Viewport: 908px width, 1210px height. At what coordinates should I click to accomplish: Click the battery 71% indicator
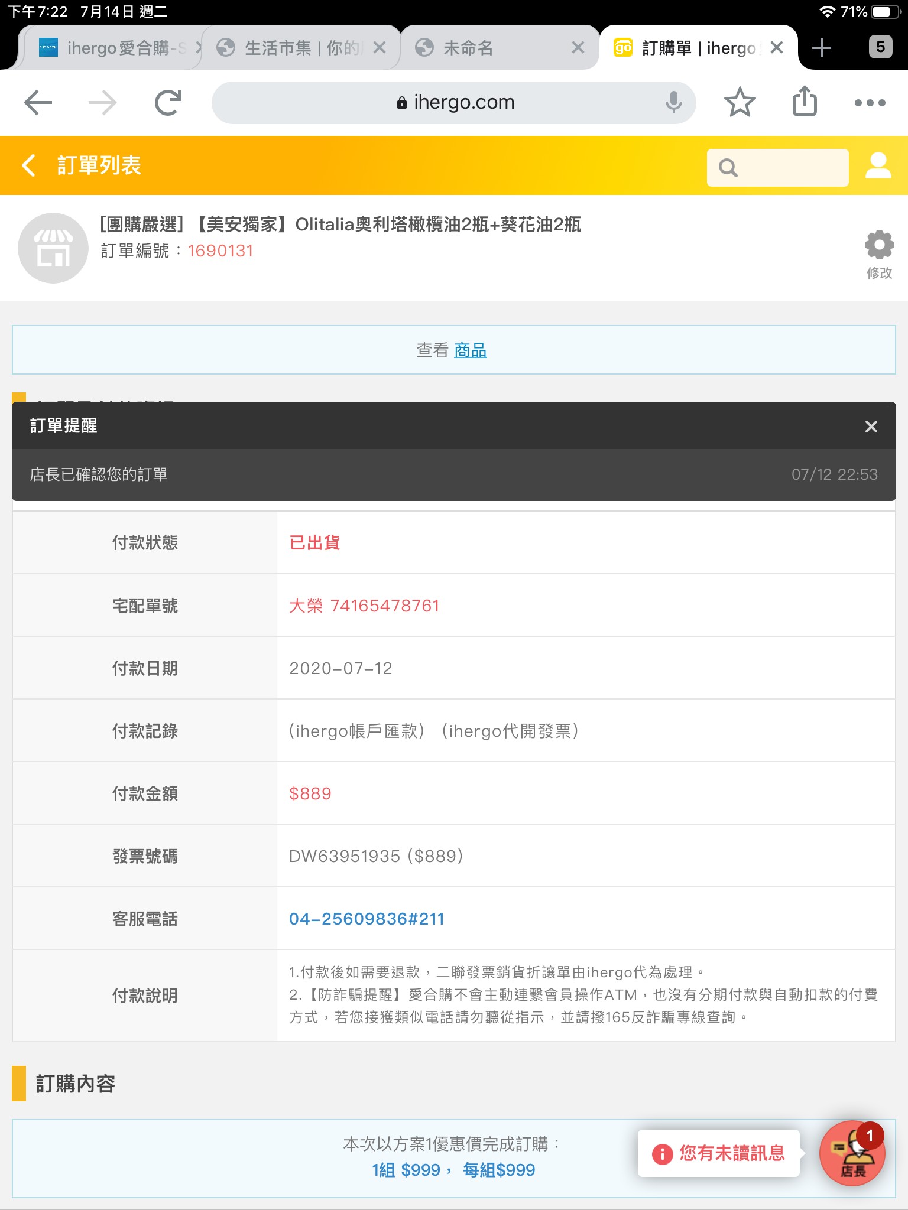tap(871, 12)
